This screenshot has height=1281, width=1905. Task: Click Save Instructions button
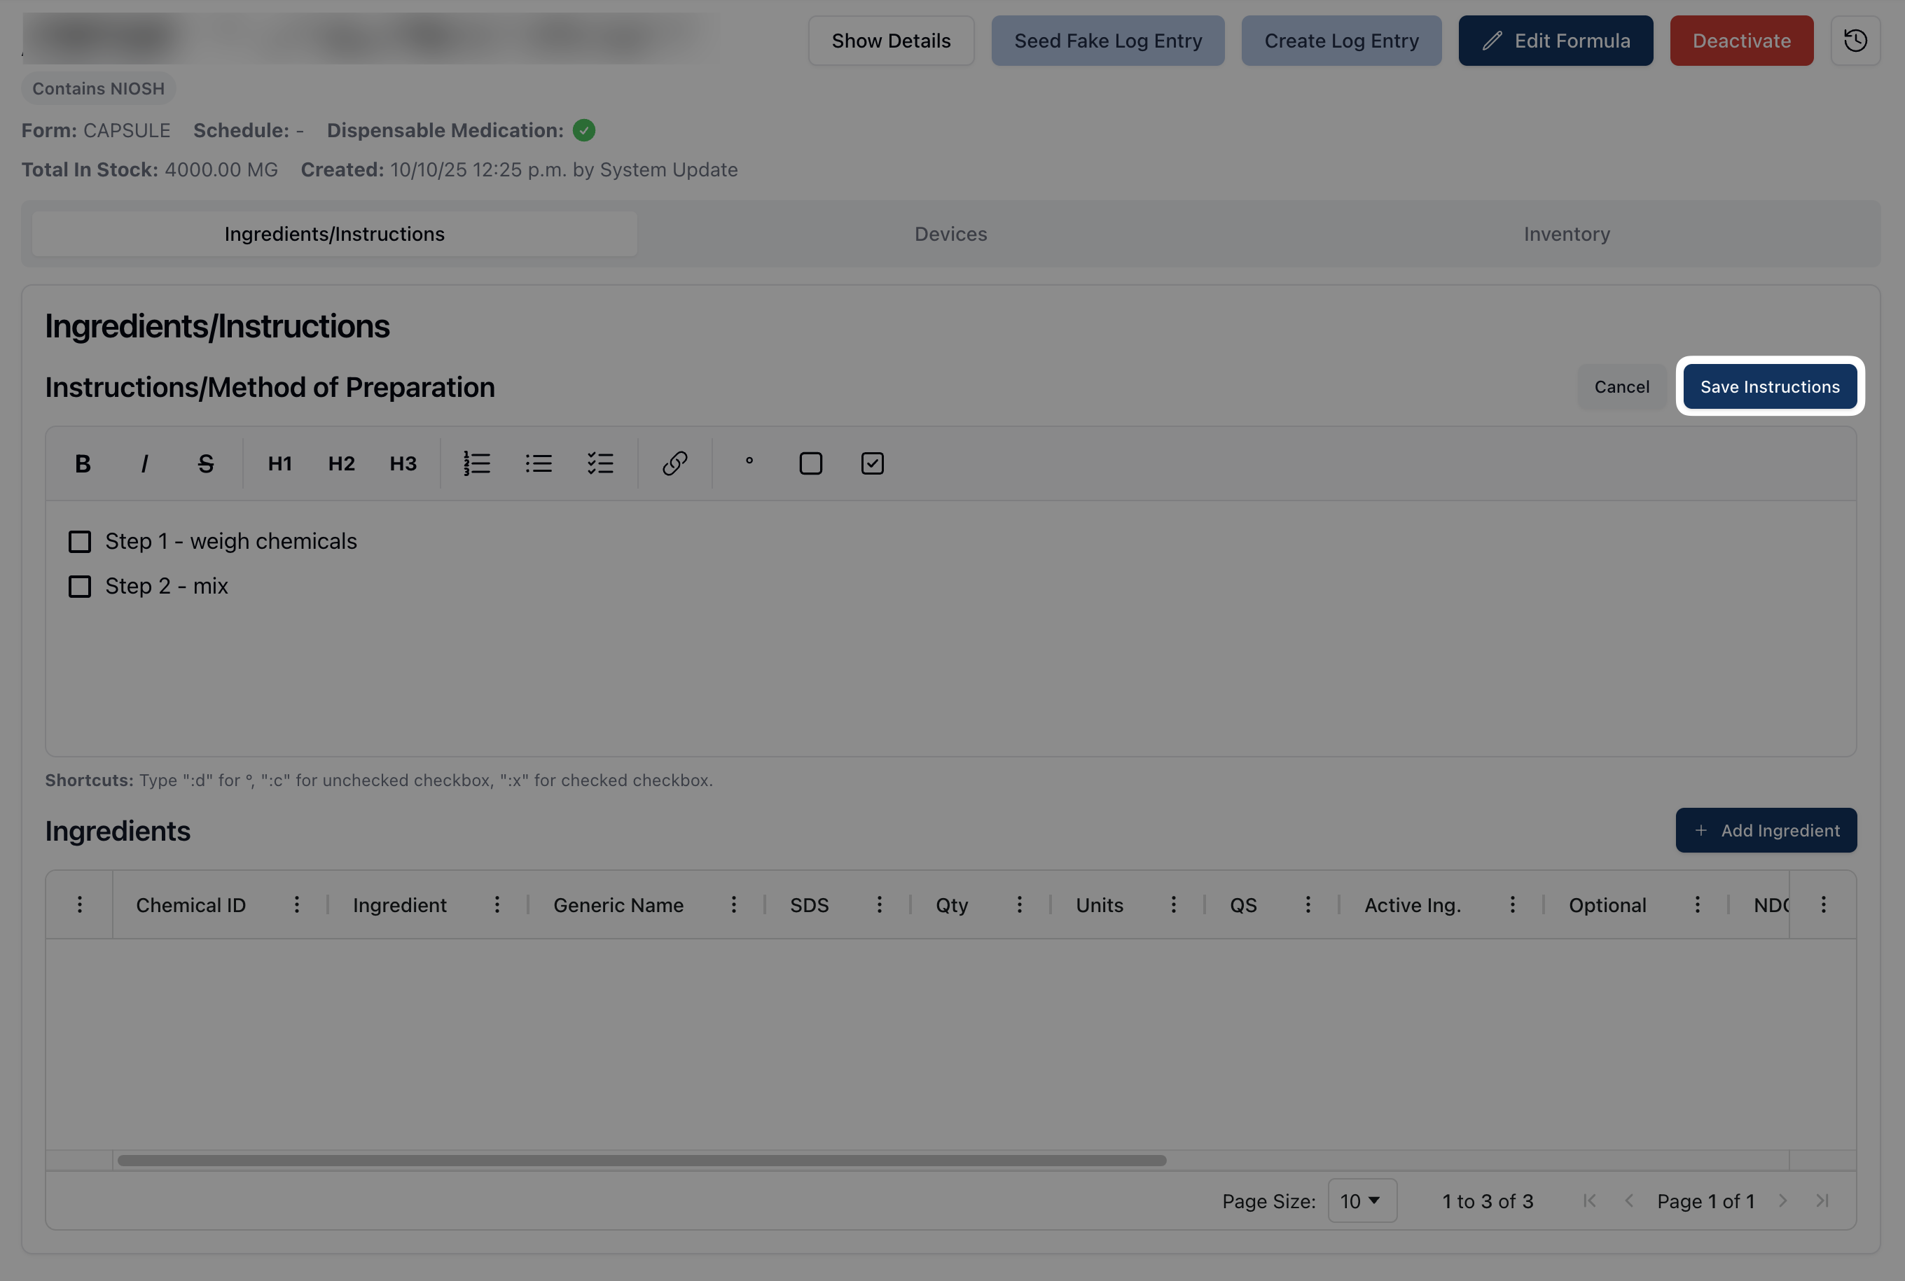(x=1769, y=386)
